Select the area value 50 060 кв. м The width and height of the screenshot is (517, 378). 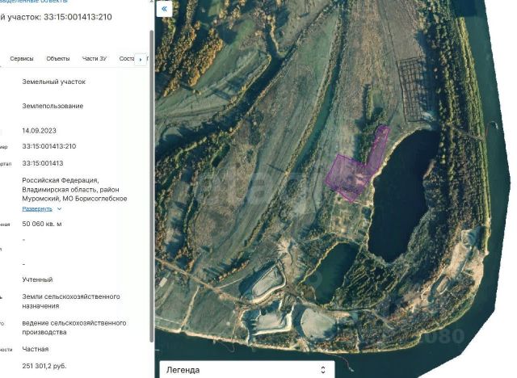click(42, 224)
